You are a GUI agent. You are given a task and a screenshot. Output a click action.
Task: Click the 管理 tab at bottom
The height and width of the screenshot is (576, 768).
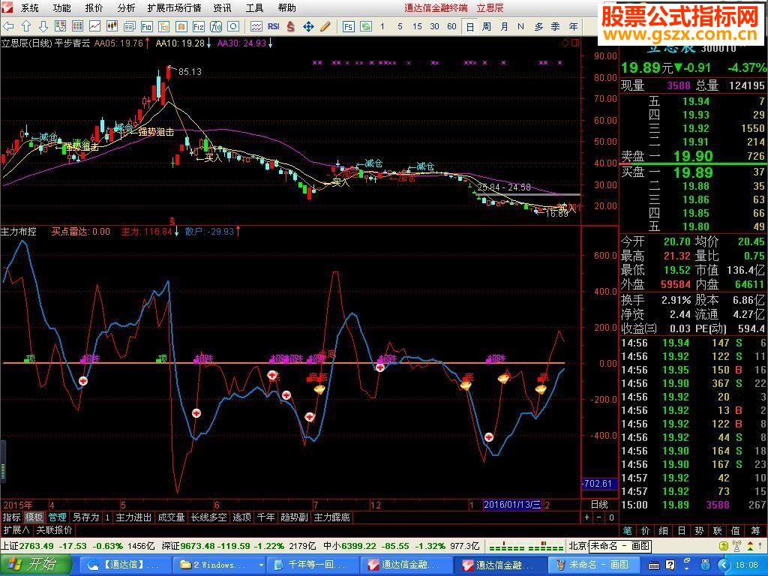57,517
